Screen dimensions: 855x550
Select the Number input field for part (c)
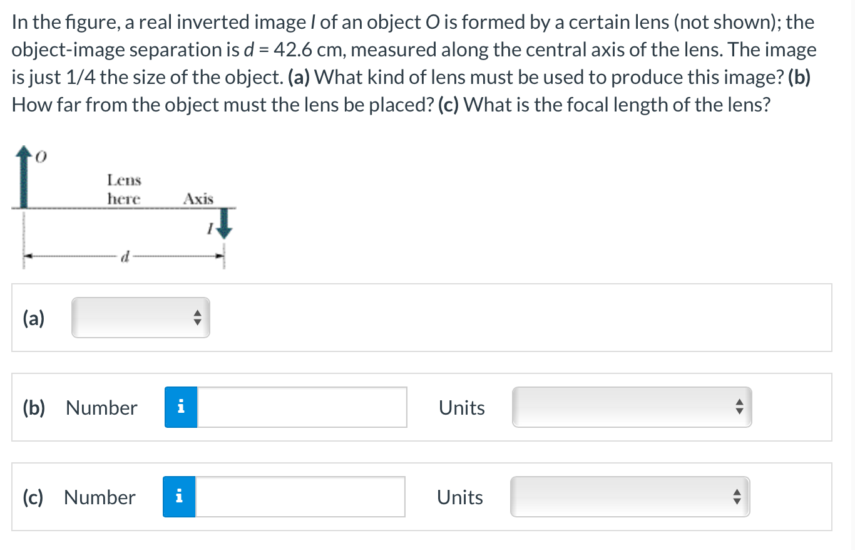[x=300, y=497]
